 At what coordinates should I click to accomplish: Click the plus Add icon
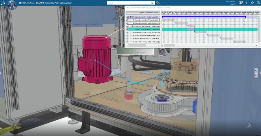click(x=246, y=3)
